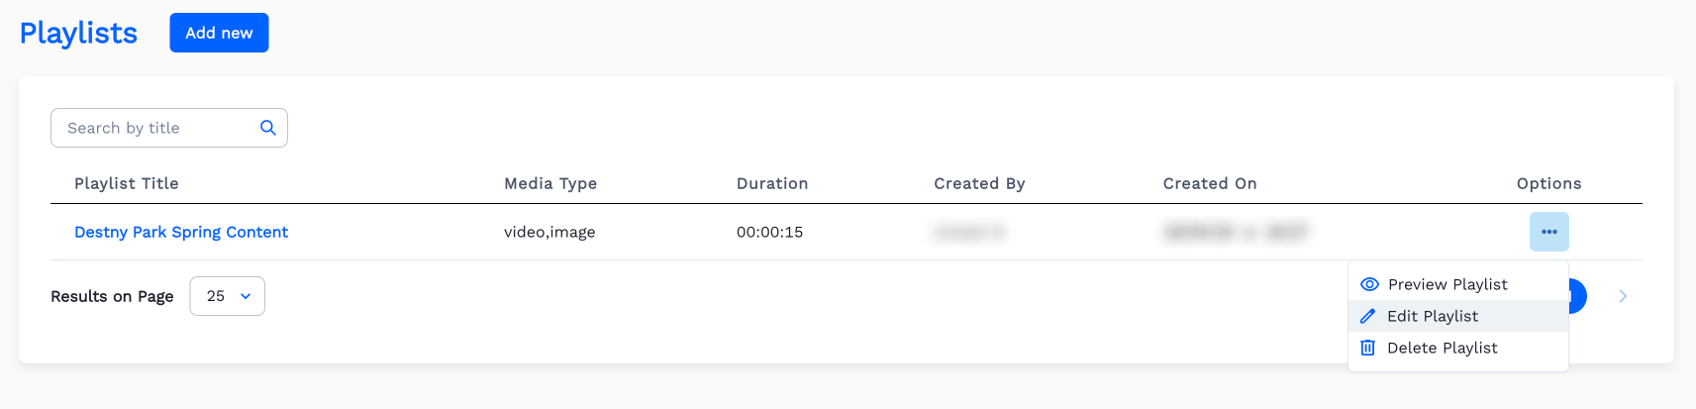1696x409 pixels.
Task: Click the trash icon beside Delete Playlist
Action: coord(1368,348)
